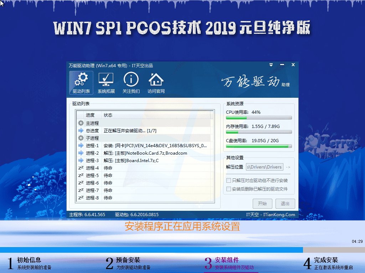Click the C盘使用率 progress bar
Viewport: 365px width, 273px height.
click(259, 146)
